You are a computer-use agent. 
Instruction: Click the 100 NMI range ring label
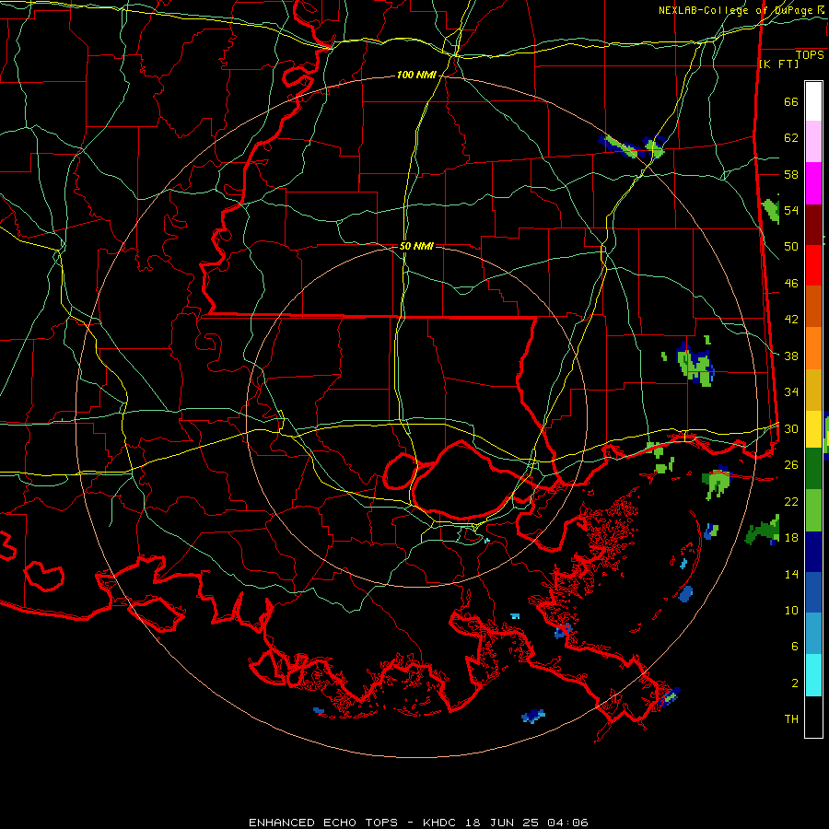click(416, 76)
